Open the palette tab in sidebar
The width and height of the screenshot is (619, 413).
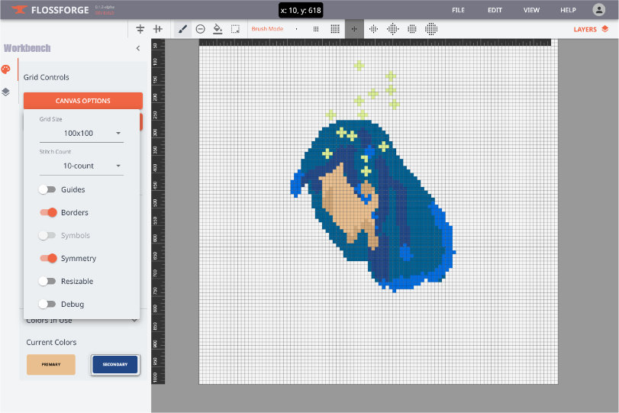(6, 69)
